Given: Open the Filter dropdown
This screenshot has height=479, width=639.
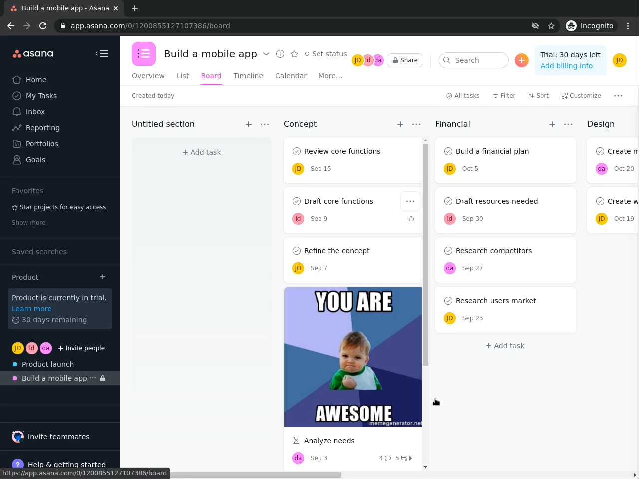Looking at the screenshot, I should point(504,96).
